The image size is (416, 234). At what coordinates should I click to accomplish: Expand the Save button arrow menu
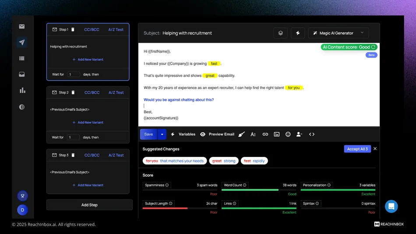click(x=162, y=135)
